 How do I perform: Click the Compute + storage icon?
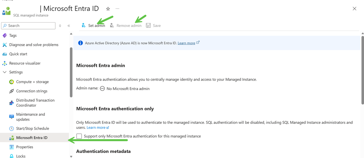point(11,82)
